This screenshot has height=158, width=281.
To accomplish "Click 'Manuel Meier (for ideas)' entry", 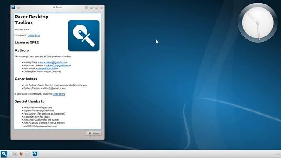I will [37, 117].
